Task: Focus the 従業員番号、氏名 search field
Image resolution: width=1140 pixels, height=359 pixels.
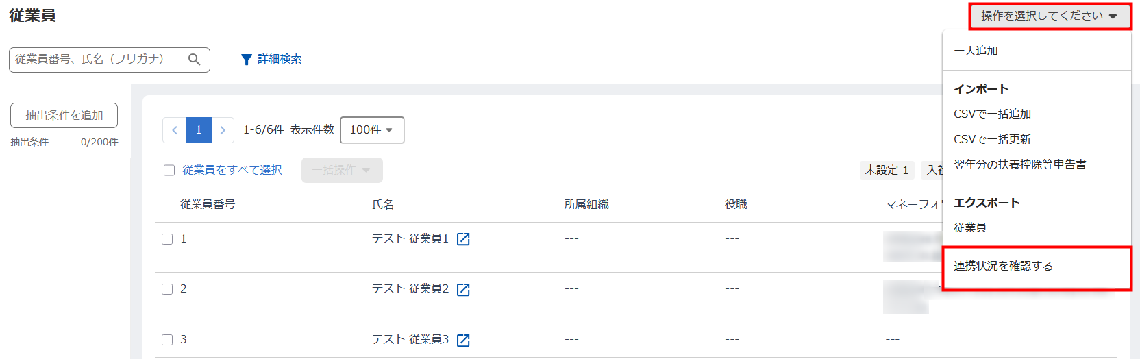Action: tap(99, 60)
